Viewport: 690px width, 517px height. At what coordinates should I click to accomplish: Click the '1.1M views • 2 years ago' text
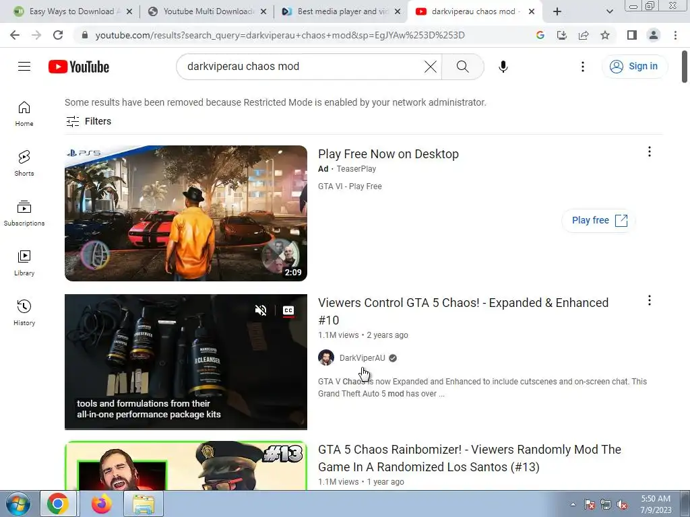click(363, 335)
